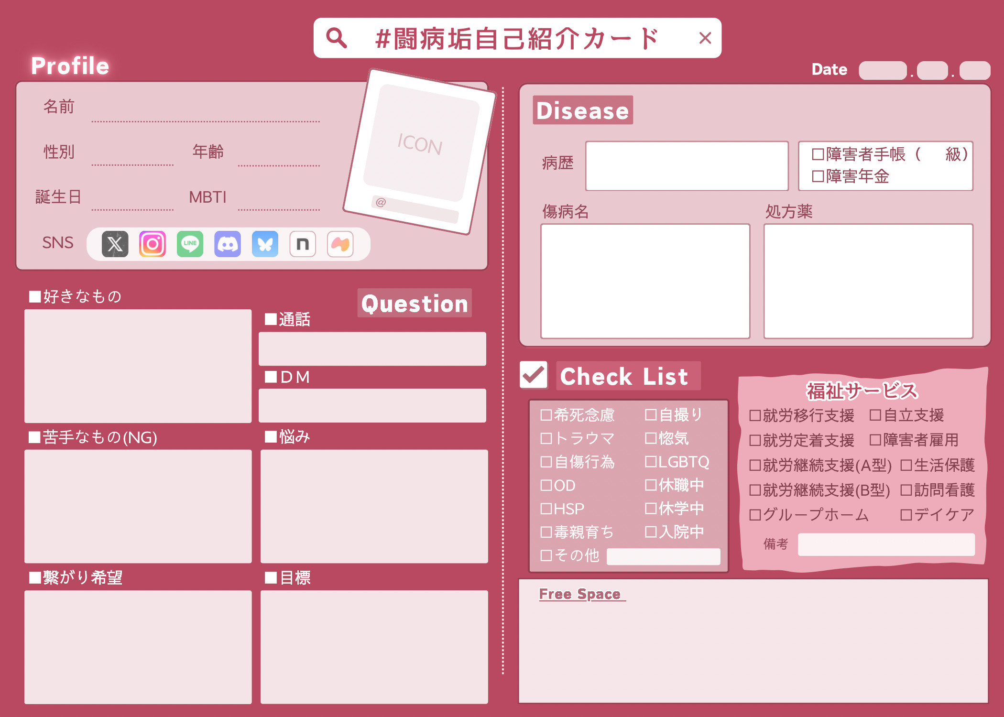Check the LGBTQ checkbox
1004x717 pixels.
point(650,462)
